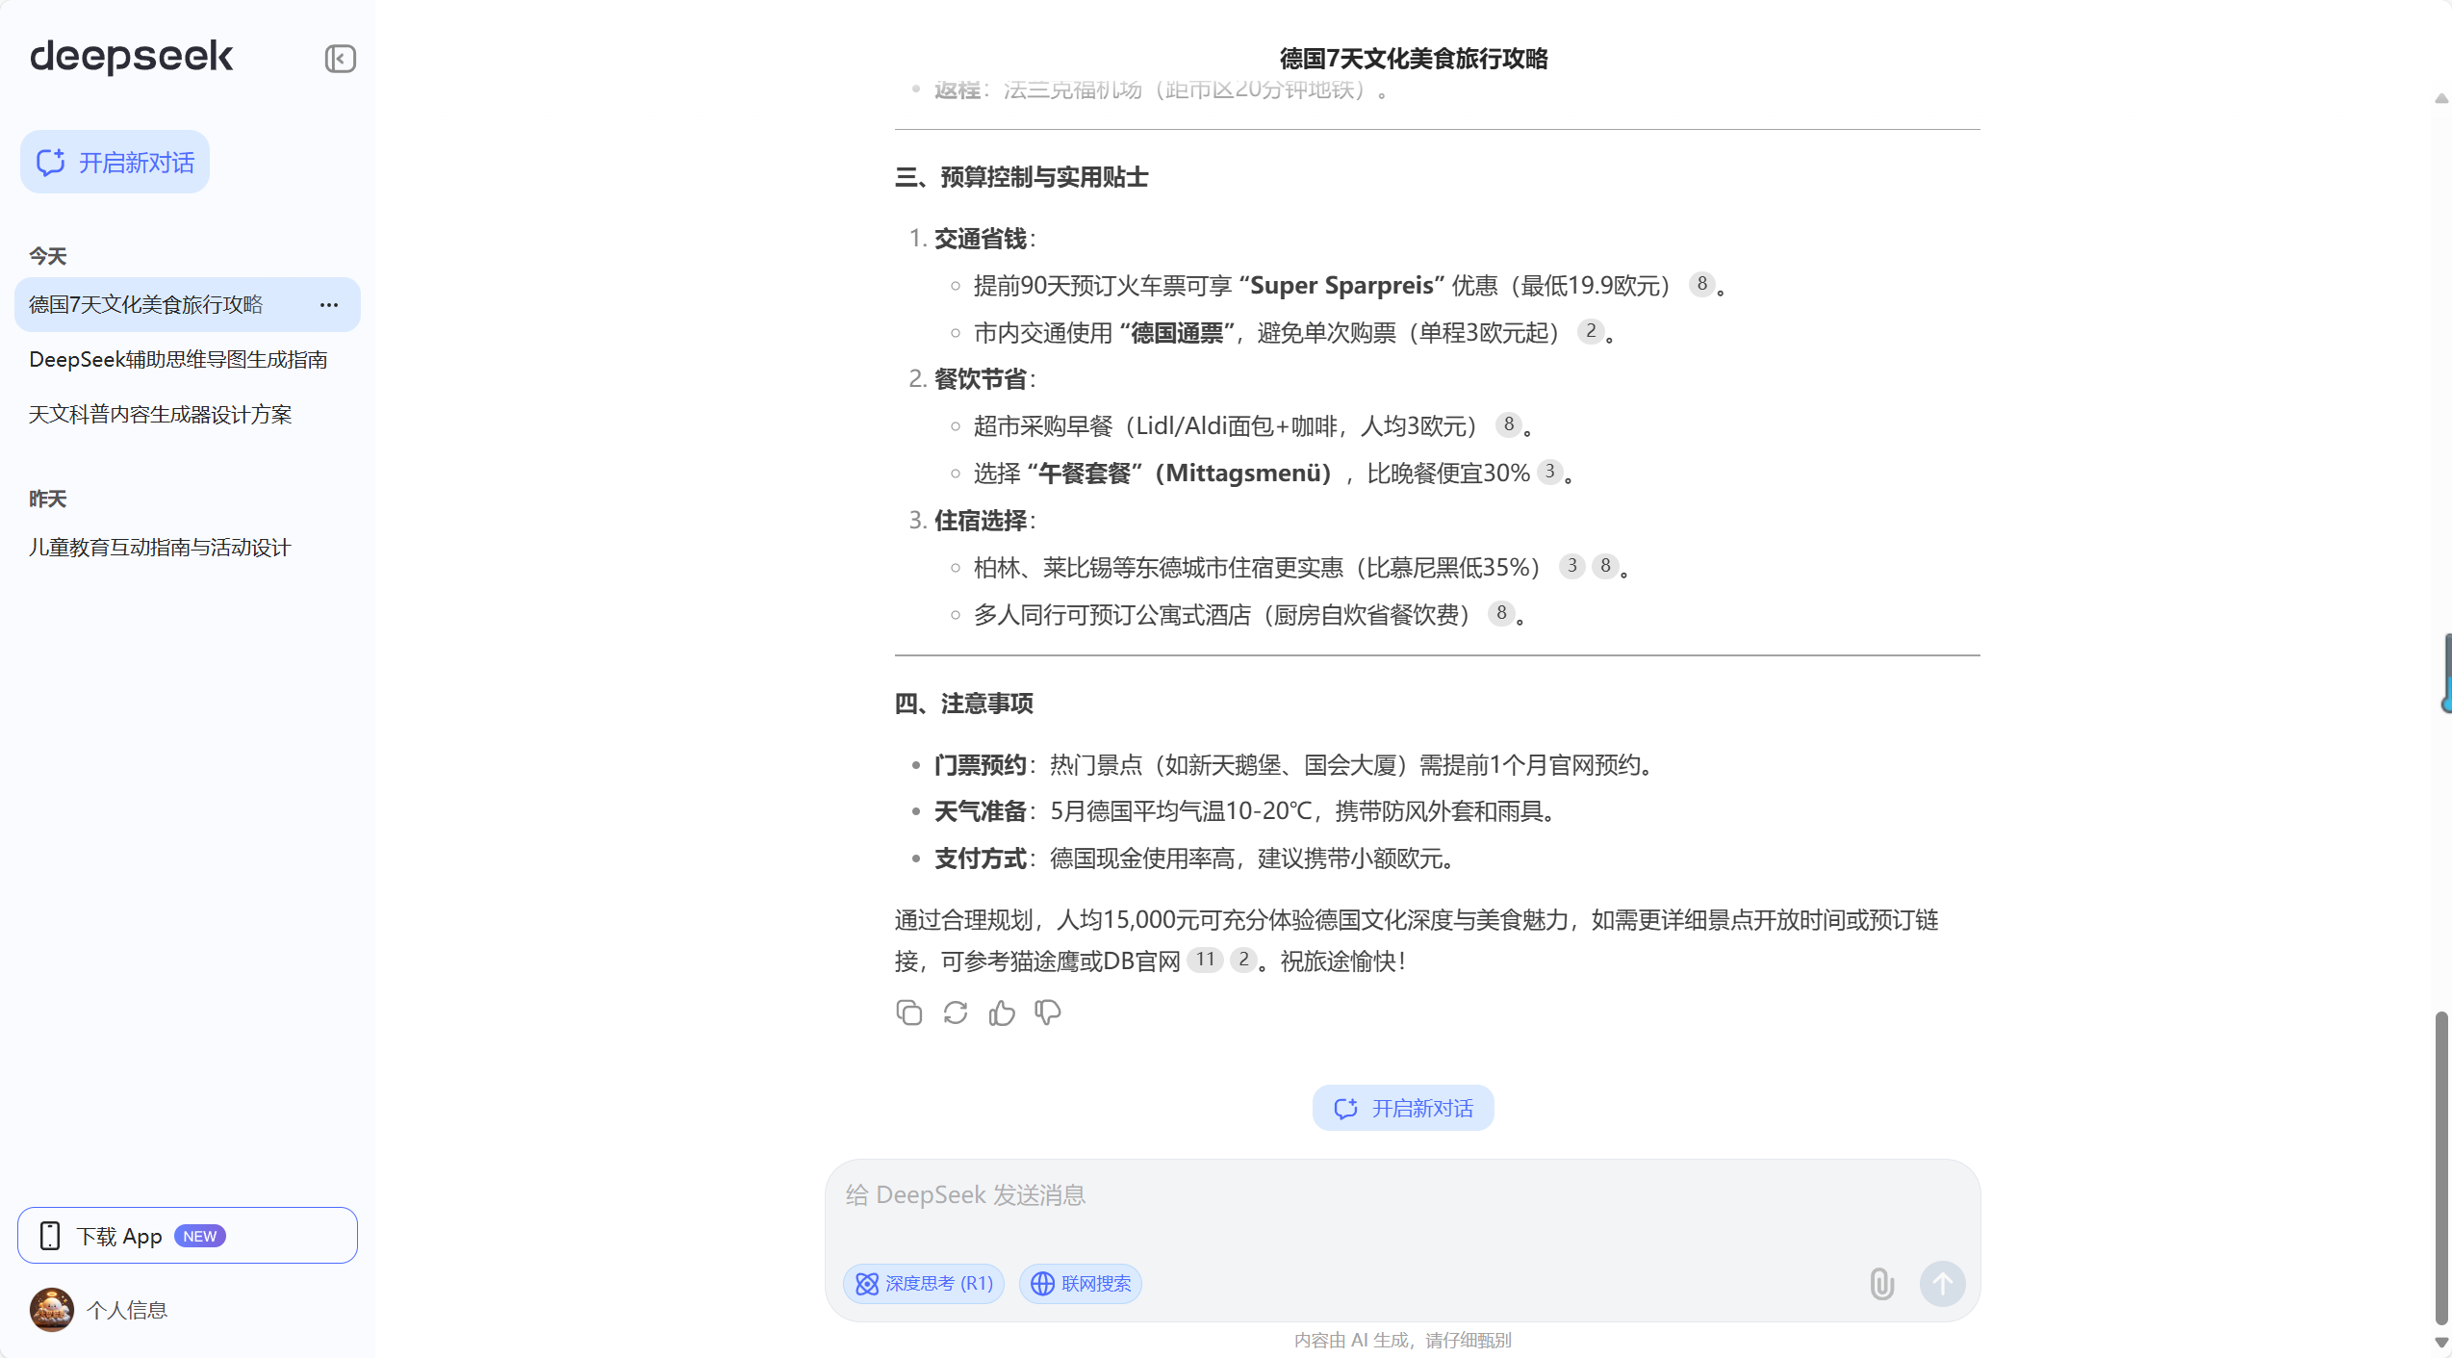Start a new chat from the sidebar
This screenshot has width=2452, height=1358.
pos(115,162)
